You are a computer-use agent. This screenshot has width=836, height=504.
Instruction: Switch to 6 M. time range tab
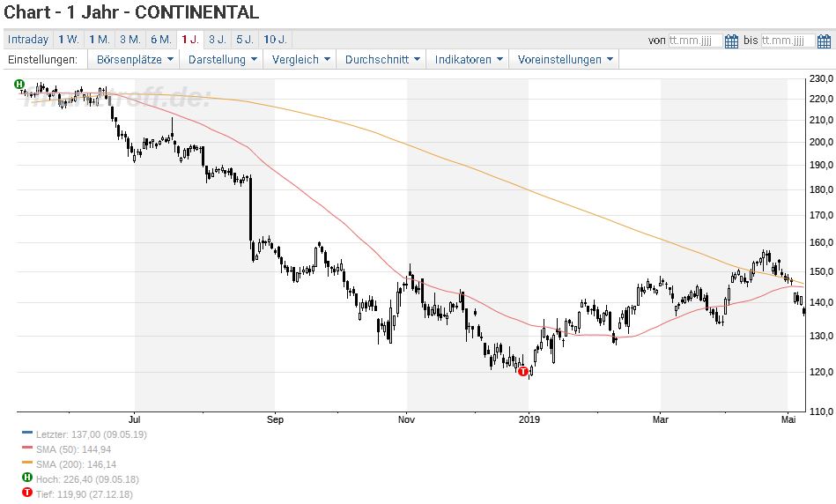(x=161, y=40)
